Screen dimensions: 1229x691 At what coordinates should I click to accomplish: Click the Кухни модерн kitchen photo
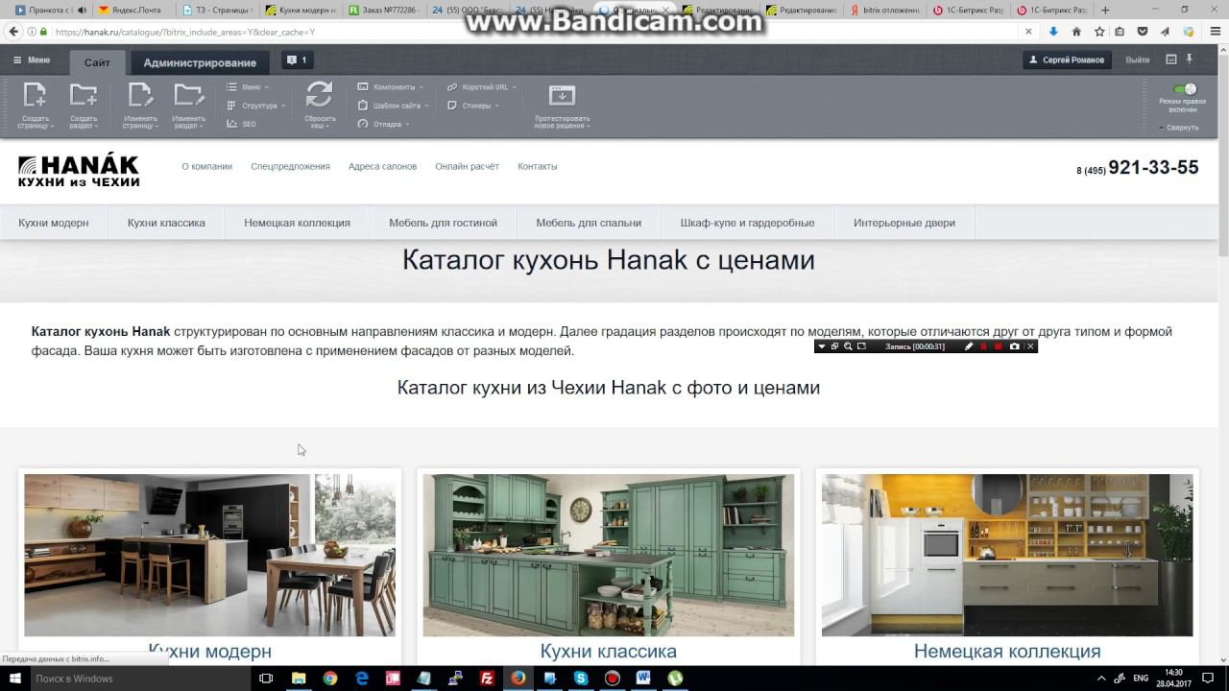[x=209, y=555]
